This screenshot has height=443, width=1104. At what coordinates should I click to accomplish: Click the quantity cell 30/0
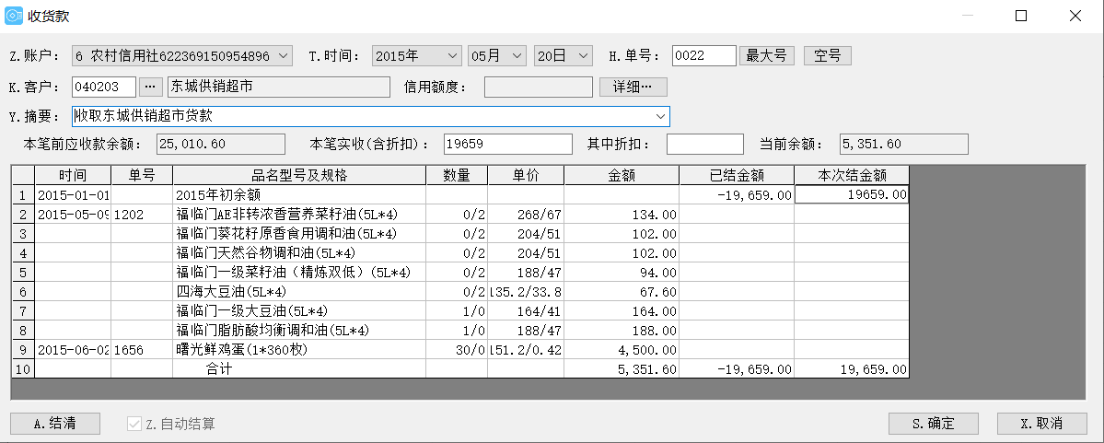(457, 349)
